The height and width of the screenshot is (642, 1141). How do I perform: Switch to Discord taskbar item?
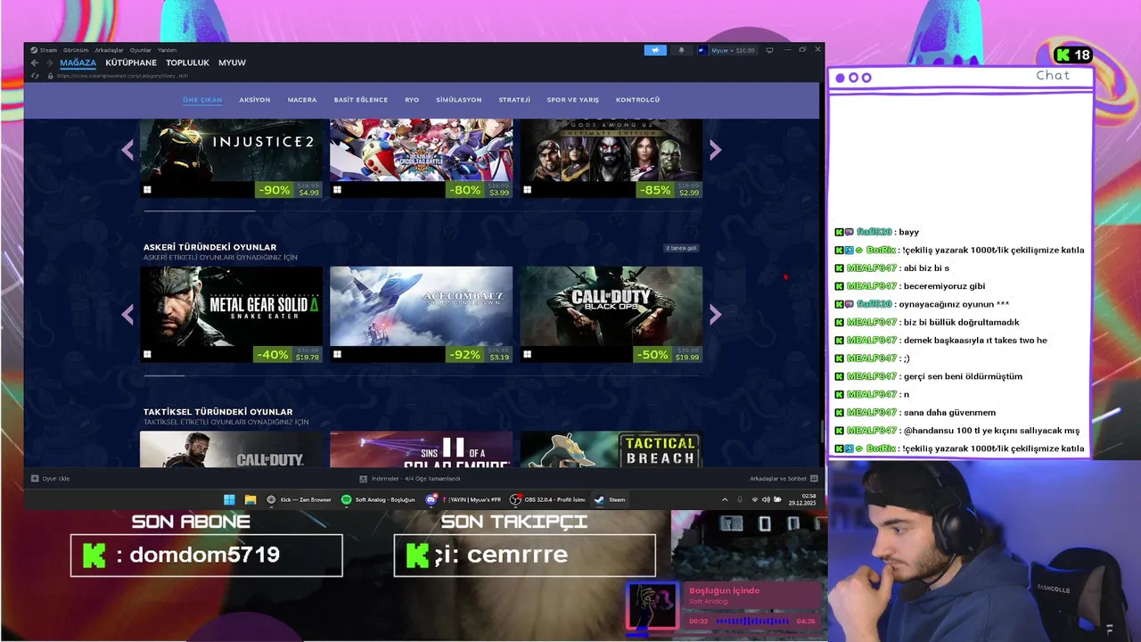464,499
